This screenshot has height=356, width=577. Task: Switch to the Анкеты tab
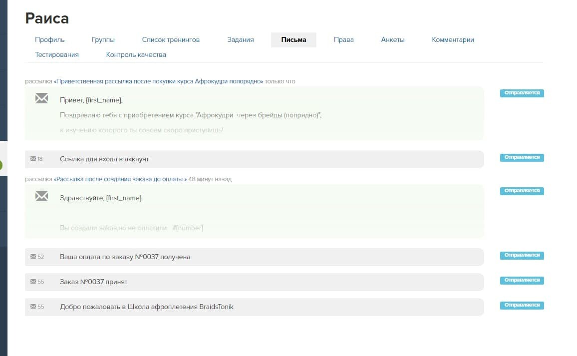click(x=393, y=40)
